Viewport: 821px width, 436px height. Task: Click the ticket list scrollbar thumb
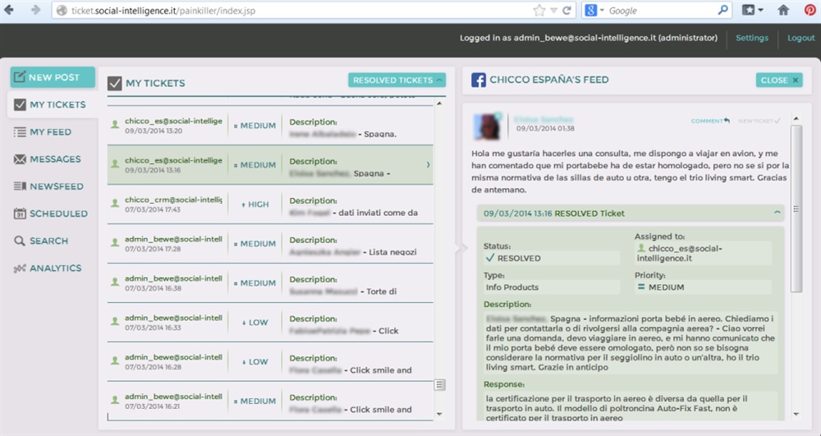coord(440,385)
